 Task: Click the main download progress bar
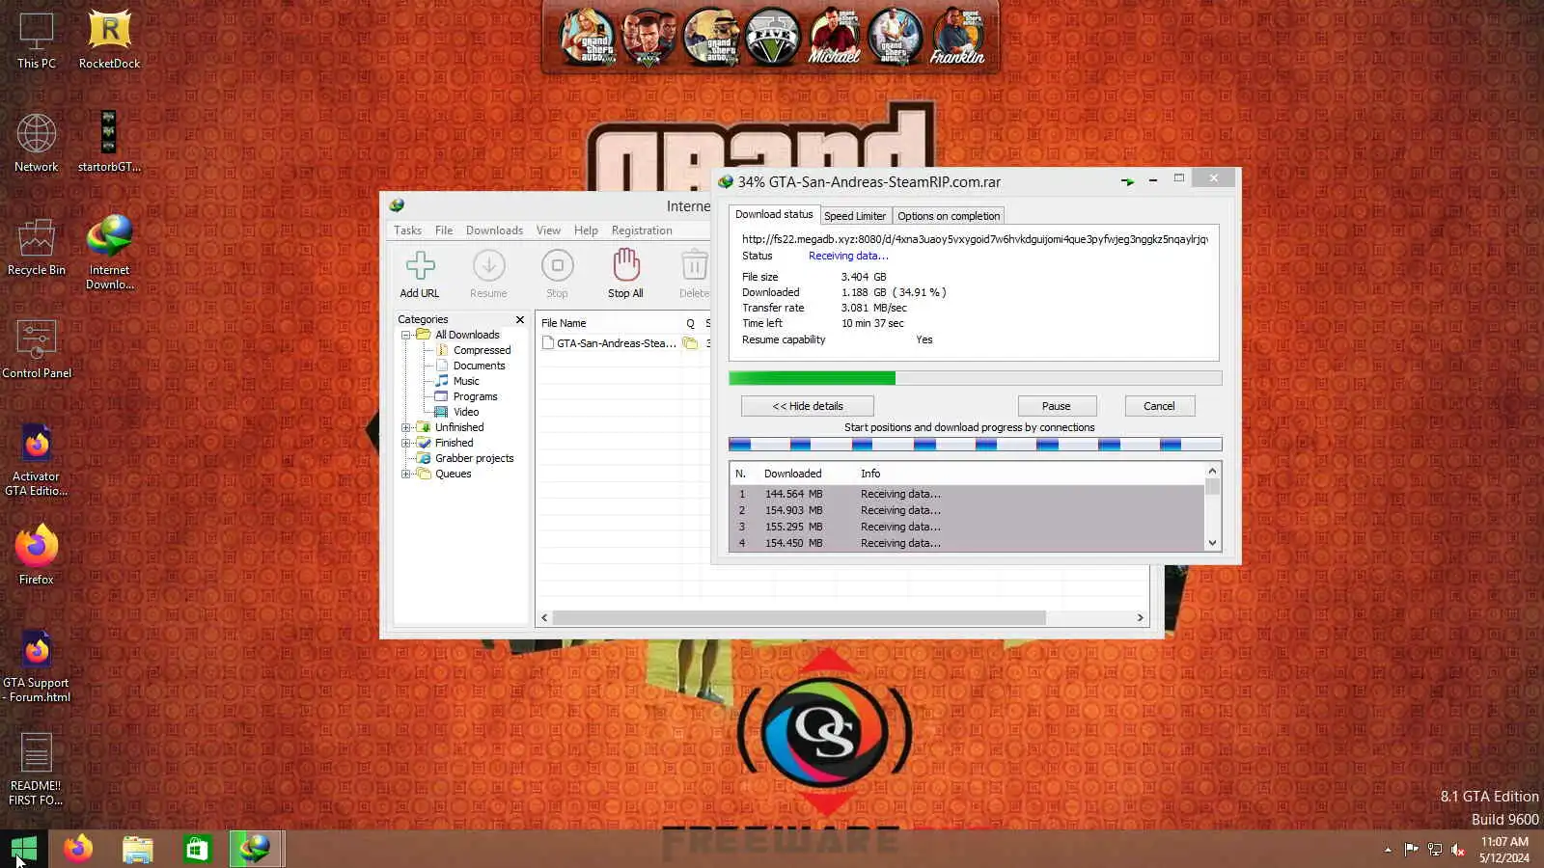[975, 378]
